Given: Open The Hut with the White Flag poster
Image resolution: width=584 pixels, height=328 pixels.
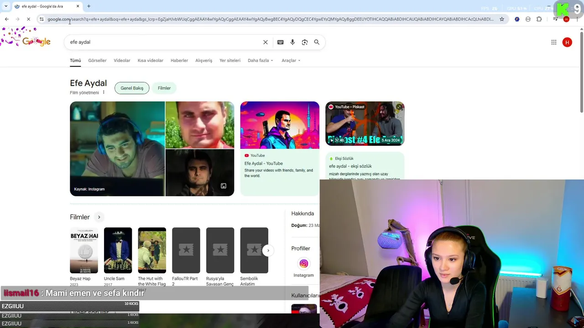Looking at the screenshot, I should point(152,250).
